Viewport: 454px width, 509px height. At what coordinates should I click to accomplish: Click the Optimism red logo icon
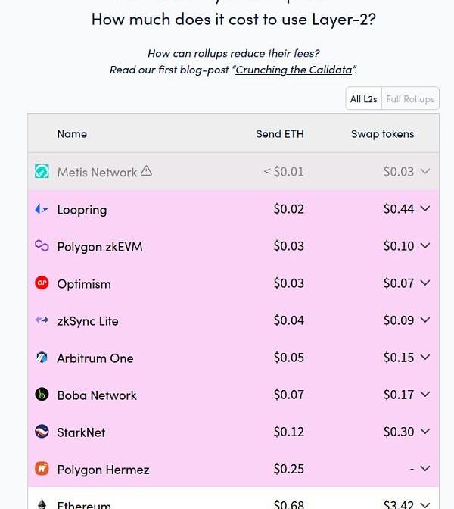point(42,283)
